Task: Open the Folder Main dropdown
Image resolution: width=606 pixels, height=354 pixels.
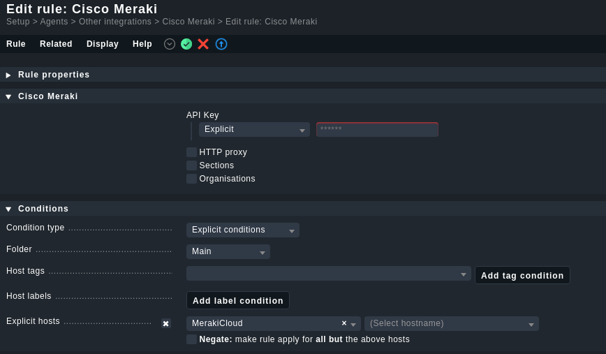Action: (228, 251)
